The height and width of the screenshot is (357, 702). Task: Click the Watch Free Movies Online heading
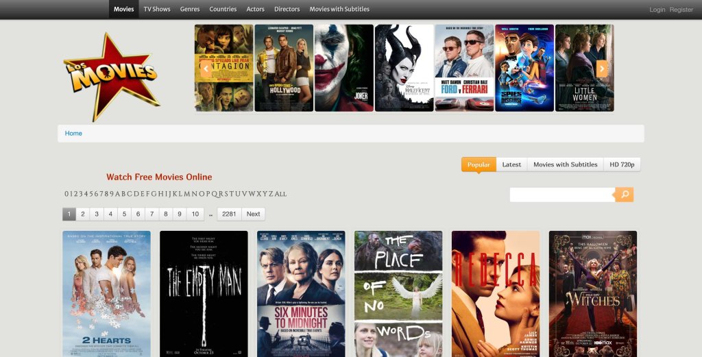click(x=159, y=177)
